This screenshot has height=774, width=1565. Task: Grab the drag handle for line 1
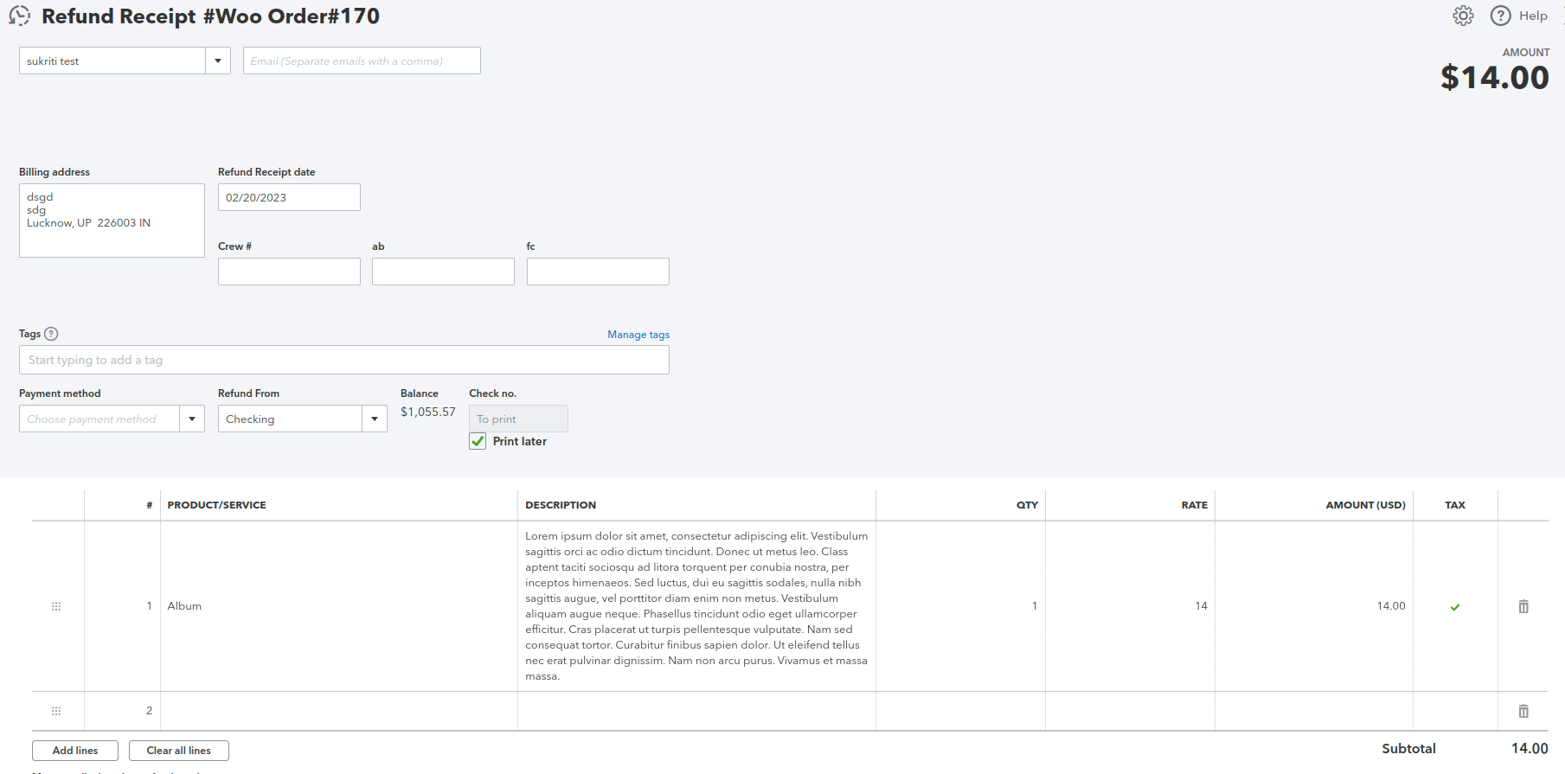(56, 606)
